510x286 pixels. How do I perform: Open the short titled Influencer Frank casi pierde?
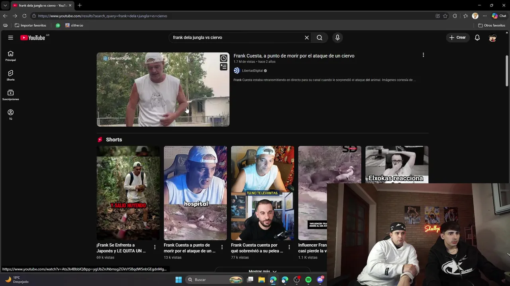312,248
